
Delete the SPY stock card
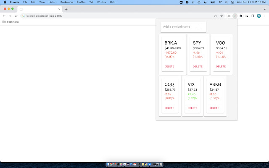(x=198, y=66)
